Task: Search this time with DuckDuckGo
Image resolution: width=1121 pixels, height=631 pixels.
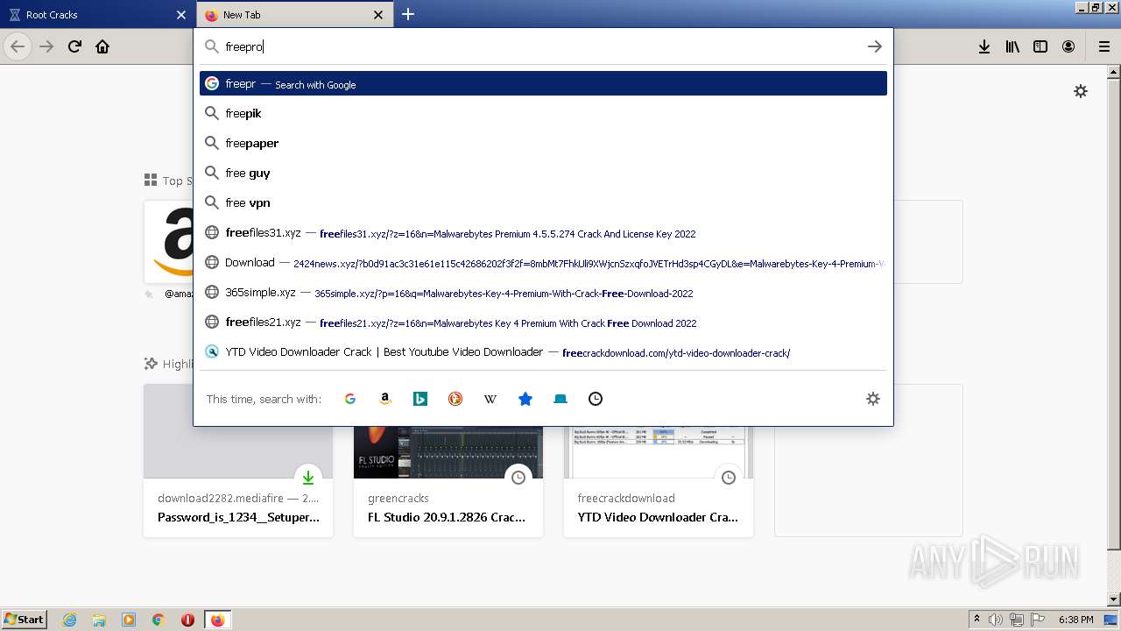Action: click(455, 399)
